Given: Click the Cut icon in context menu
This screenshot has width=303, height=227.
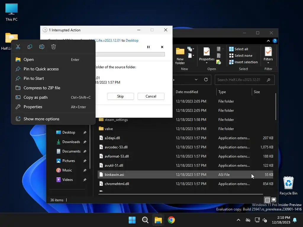Looking at the screenshot, I should (x=18, y=47).
